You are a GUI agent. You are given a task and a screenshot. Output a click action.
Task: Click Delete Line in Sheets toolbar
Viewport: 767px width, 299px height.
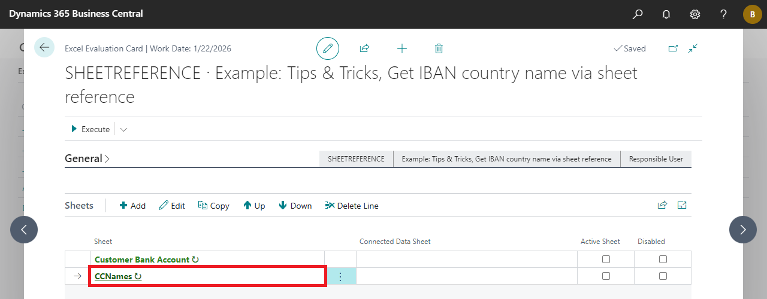tap(352, 206)
